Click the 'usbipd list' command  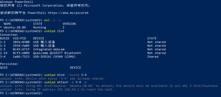[54, 31]
